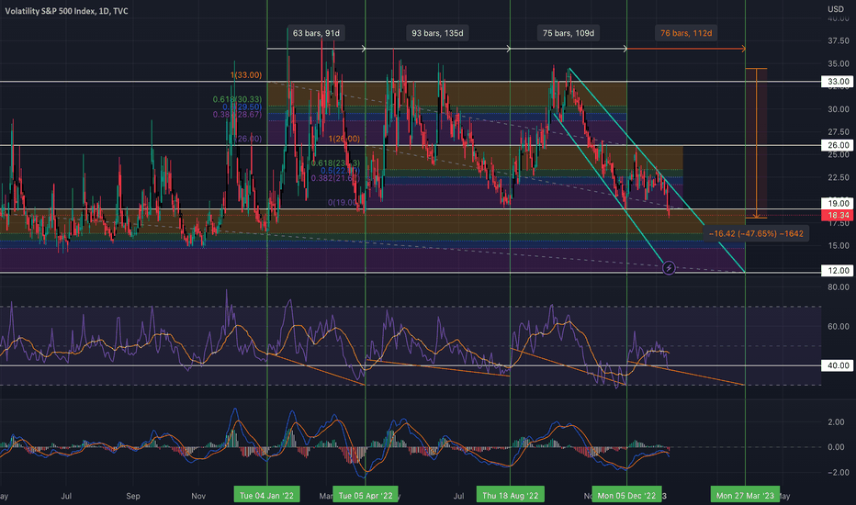Select the orange '76 bars, 112d' range label
Image resolution: width=856 pixels, height=505 pixels.
686,33
